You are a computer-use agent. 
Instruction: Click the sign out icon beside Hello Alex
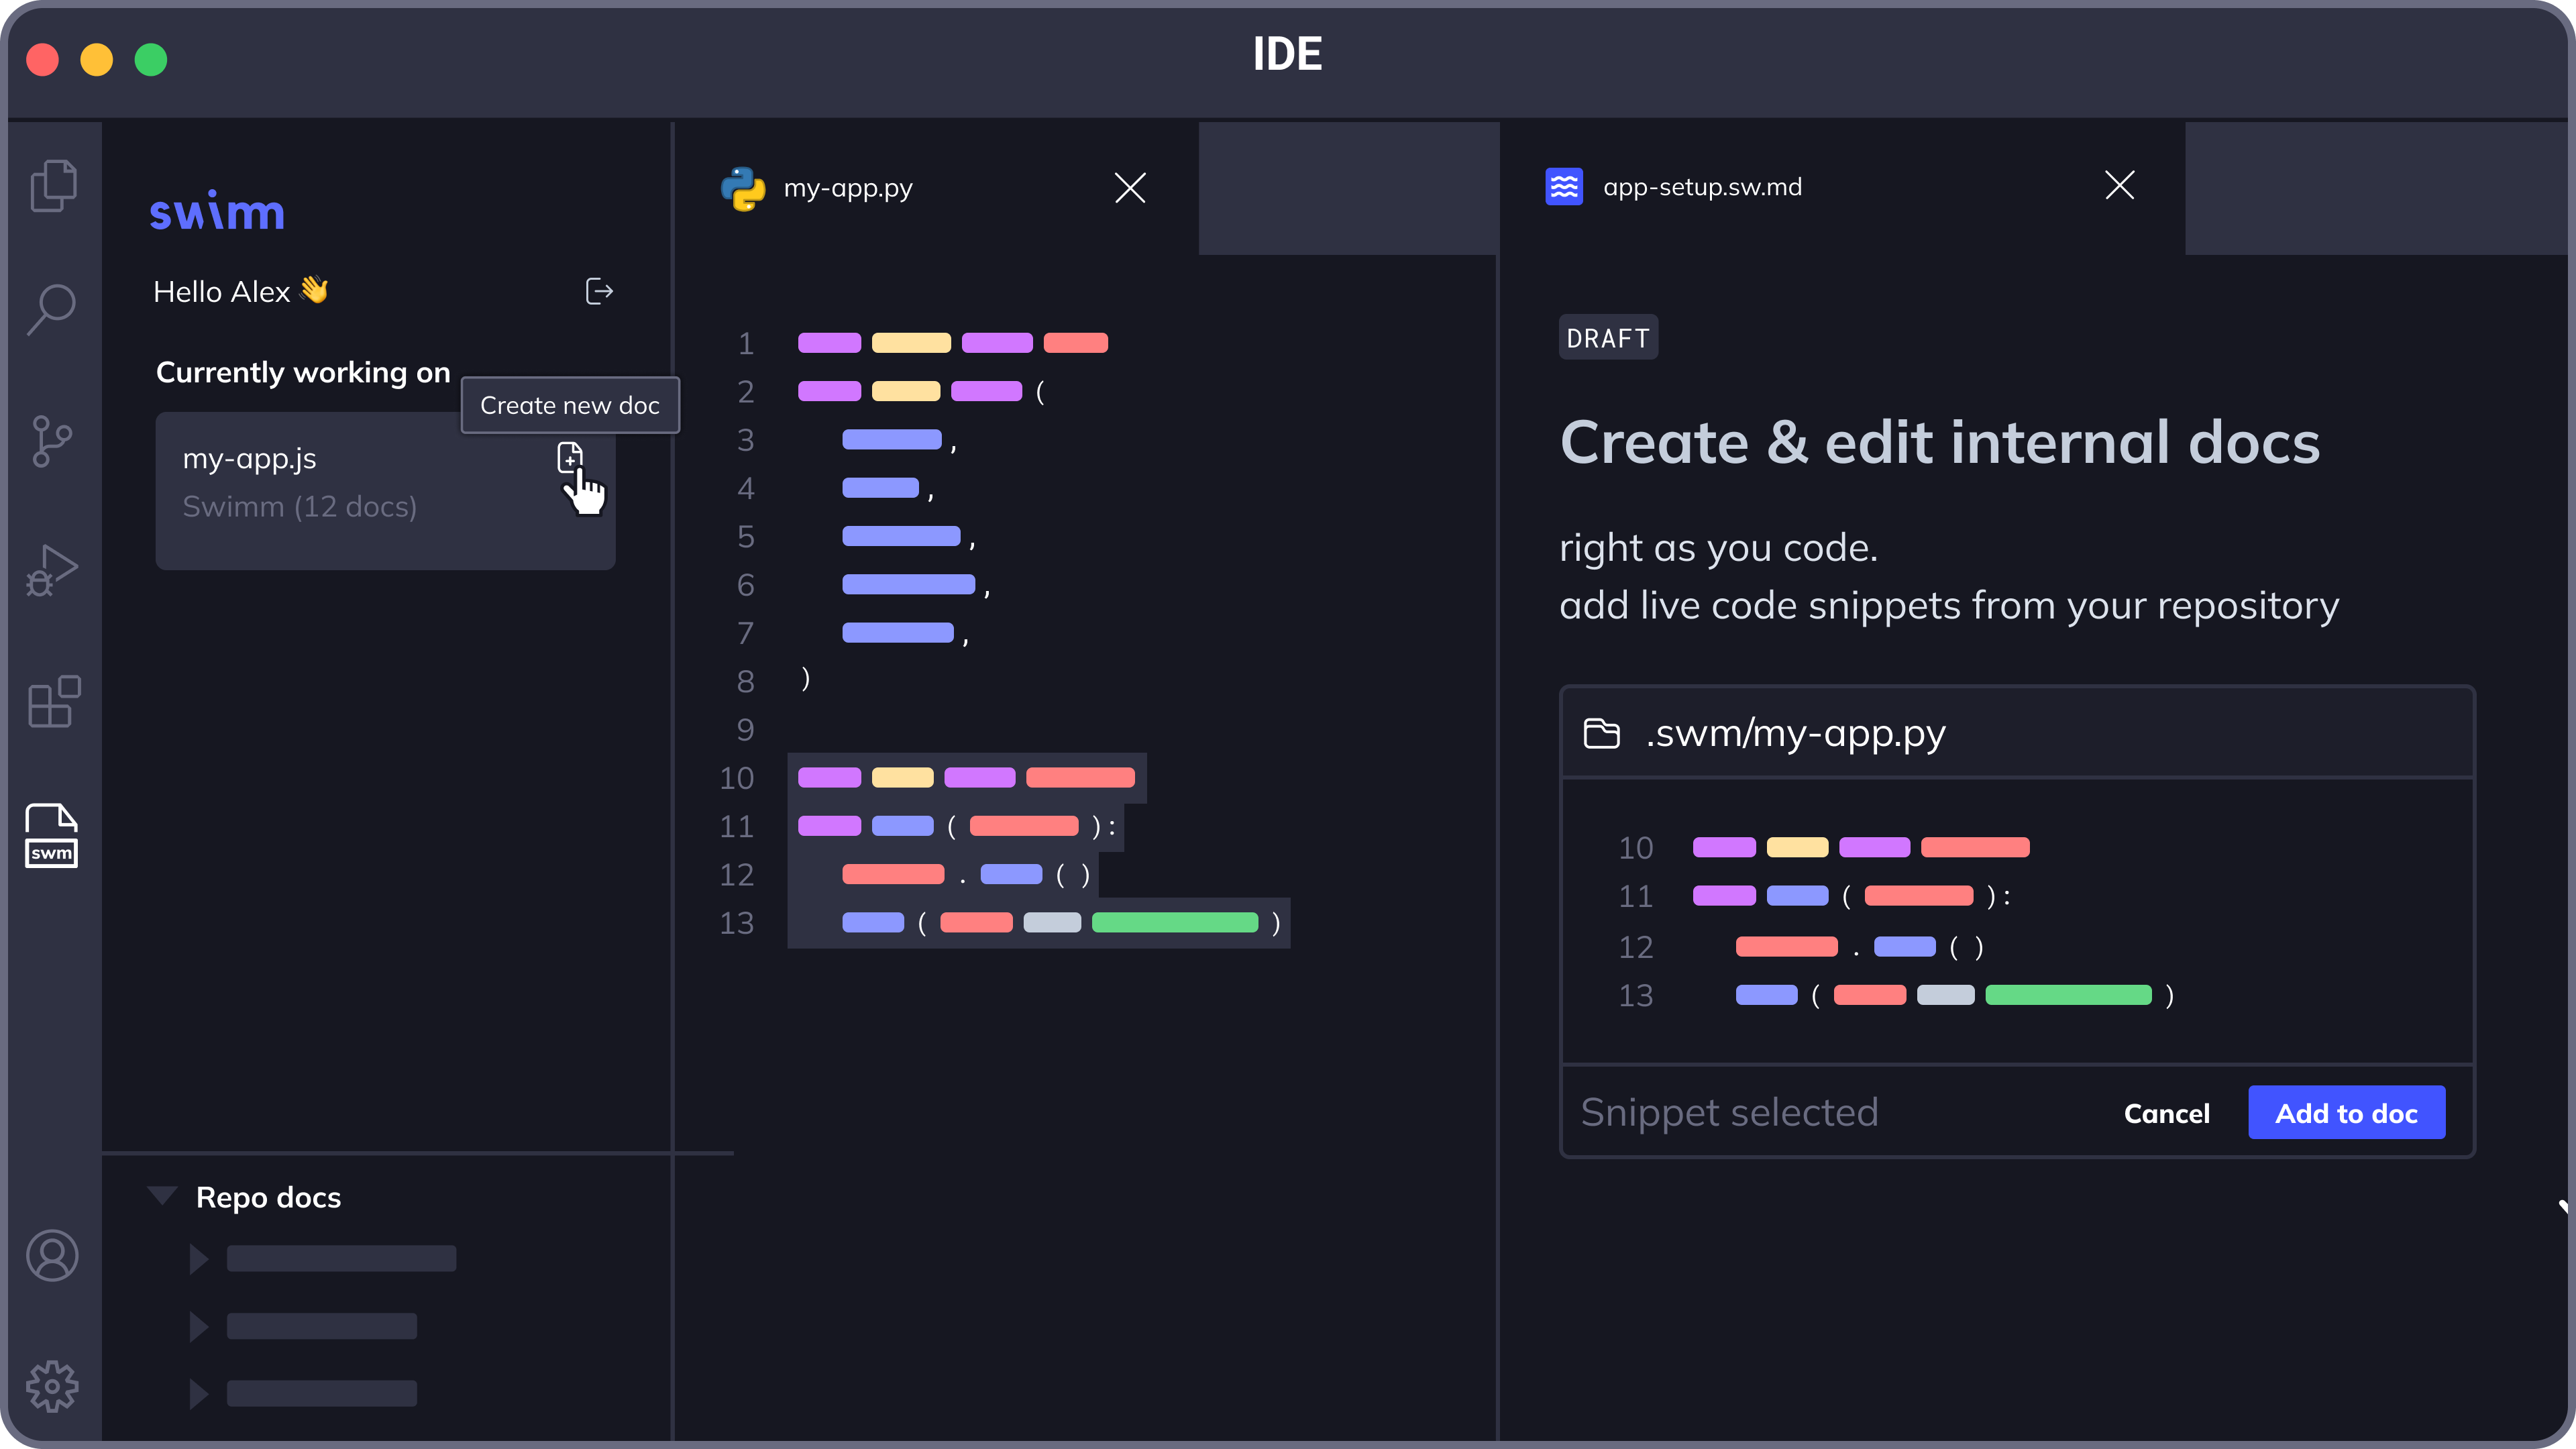(599, 291)
